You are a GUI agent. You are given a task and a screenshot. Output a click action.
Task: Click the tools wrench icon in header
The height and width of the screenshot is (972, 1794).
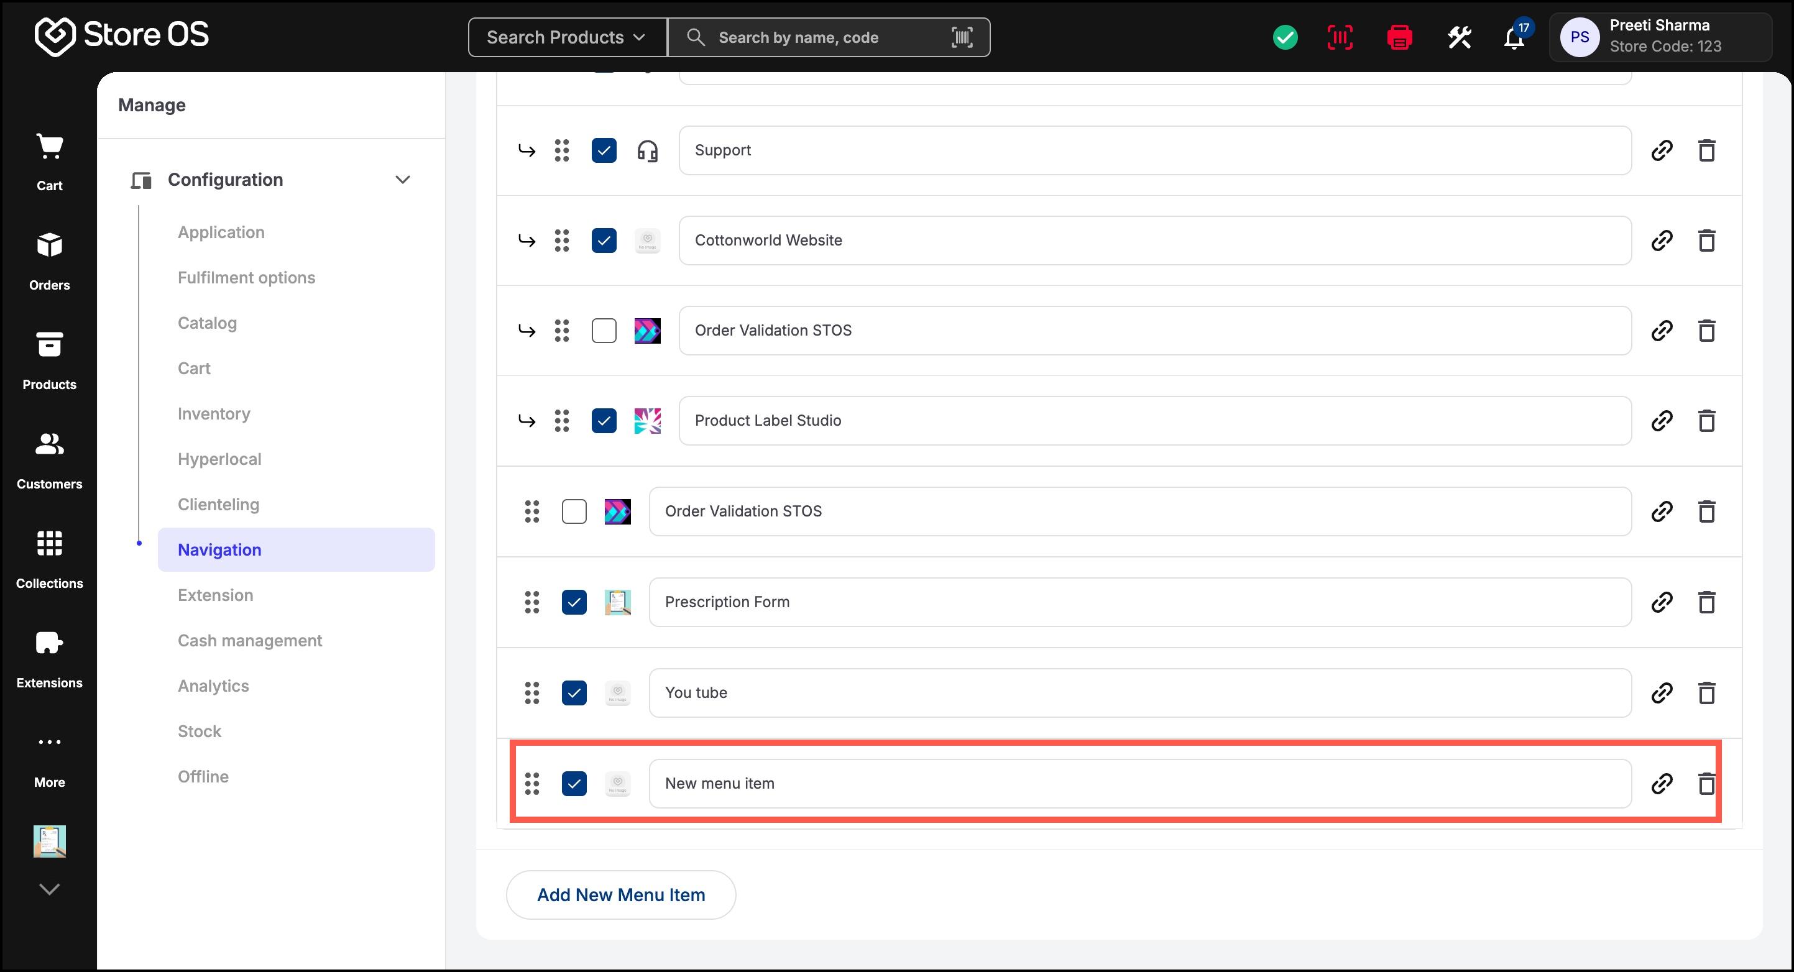pos(1459,37)
